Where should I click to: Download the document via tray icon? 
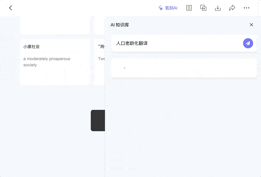(218, 8)
